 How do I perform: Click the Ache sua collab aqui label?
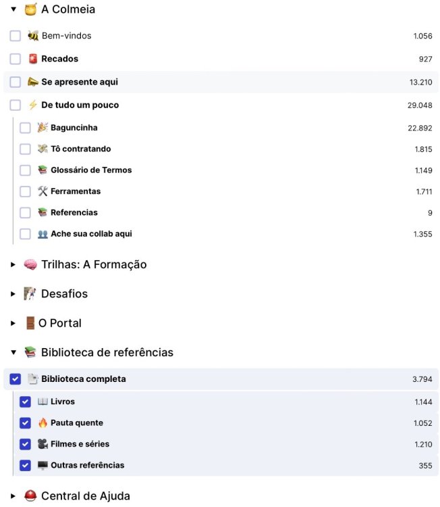pyautogui.click(x=91, y=234)
